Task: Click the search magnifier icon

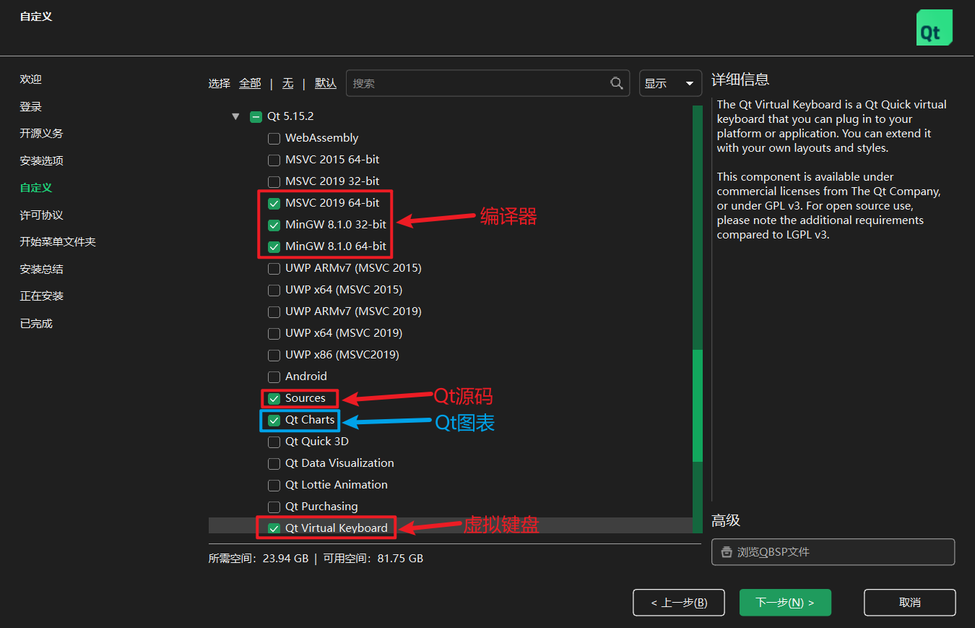Action: coord(617,83)
